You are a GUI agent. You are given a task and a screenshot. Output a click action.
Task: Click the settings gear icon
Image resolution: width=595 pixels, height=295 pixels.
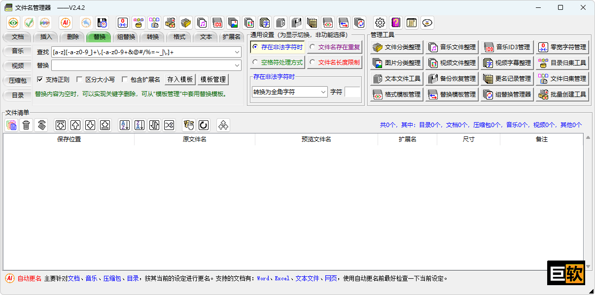pos(379,22)
